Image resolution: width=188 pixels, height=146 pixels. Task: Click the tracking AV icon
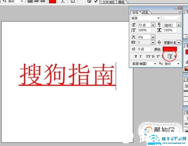pyautogui.click(x=133, y=42)
